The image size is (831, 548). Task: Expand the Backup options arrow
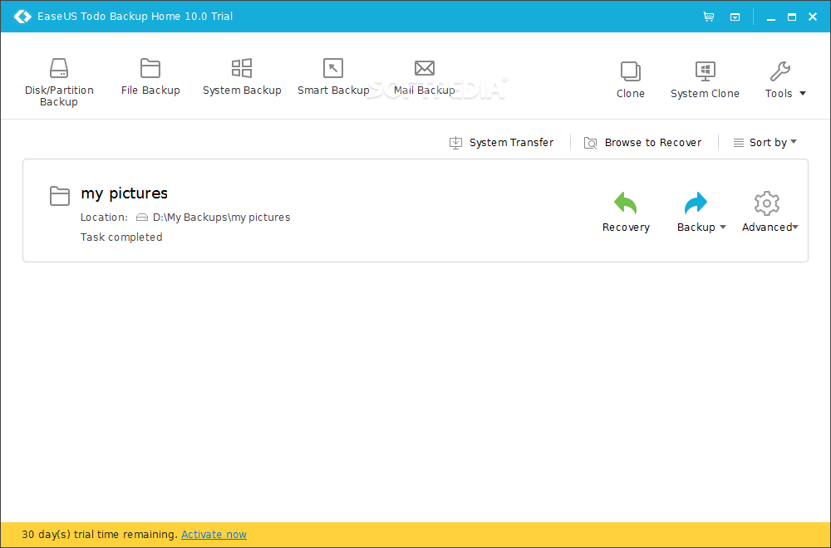[723, 228]
